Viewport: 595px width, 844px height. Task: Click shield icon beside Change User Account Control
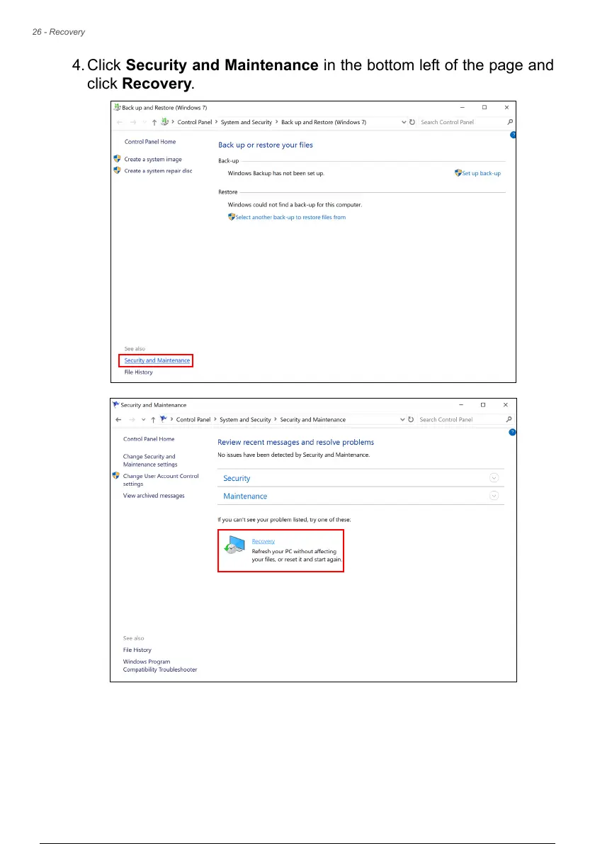tap(115, 475)
